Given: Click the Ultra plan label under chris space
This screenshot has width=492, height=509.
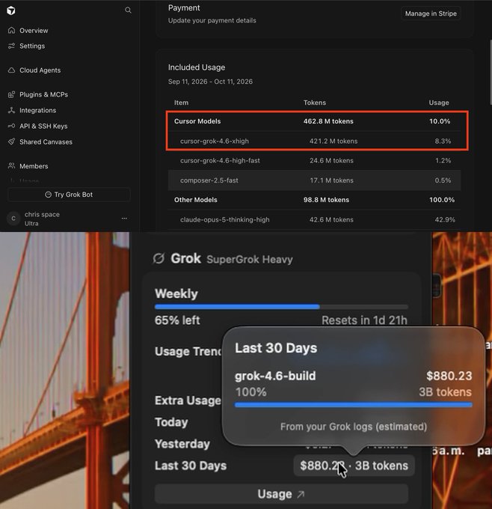Looking at the screenshot, I should click(x=31, y=223).
